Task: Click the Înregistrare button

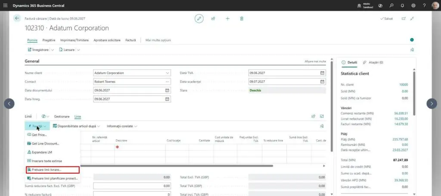Action: (38, 50)
